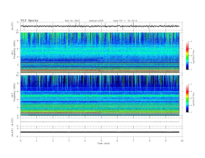Click the "2" tick on the Time axis

pyautogui.click(x=53, y=141)
